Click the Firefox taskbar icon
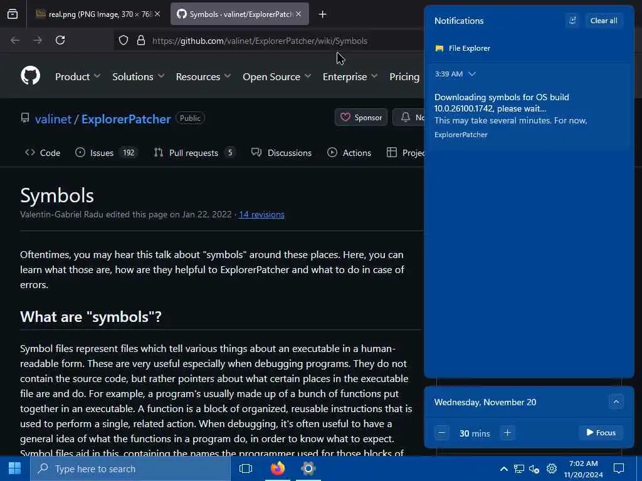This screenshot has width=642, height=481. [278, 468]
